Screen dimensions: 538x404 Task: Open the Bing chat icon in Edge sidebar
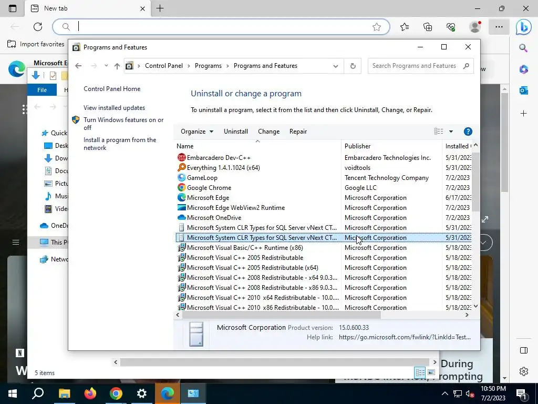pyautogui.click(x=524, y=27)
